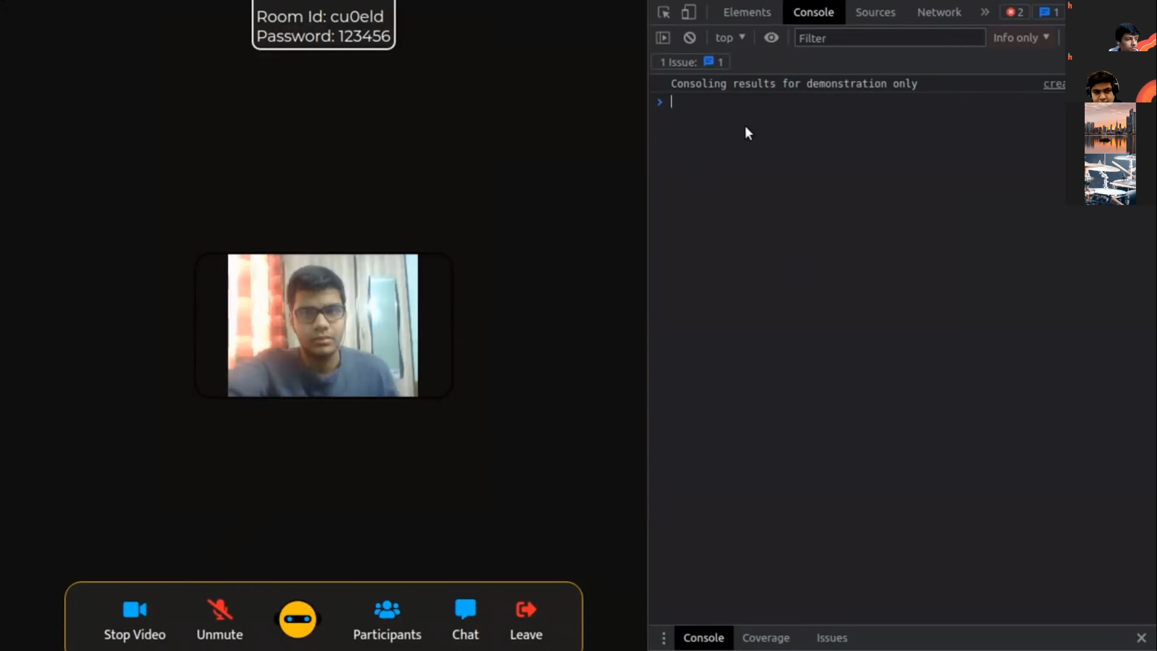Open the Network tab
This screenshot has width=1157, height=651.
tap(939, 12)
